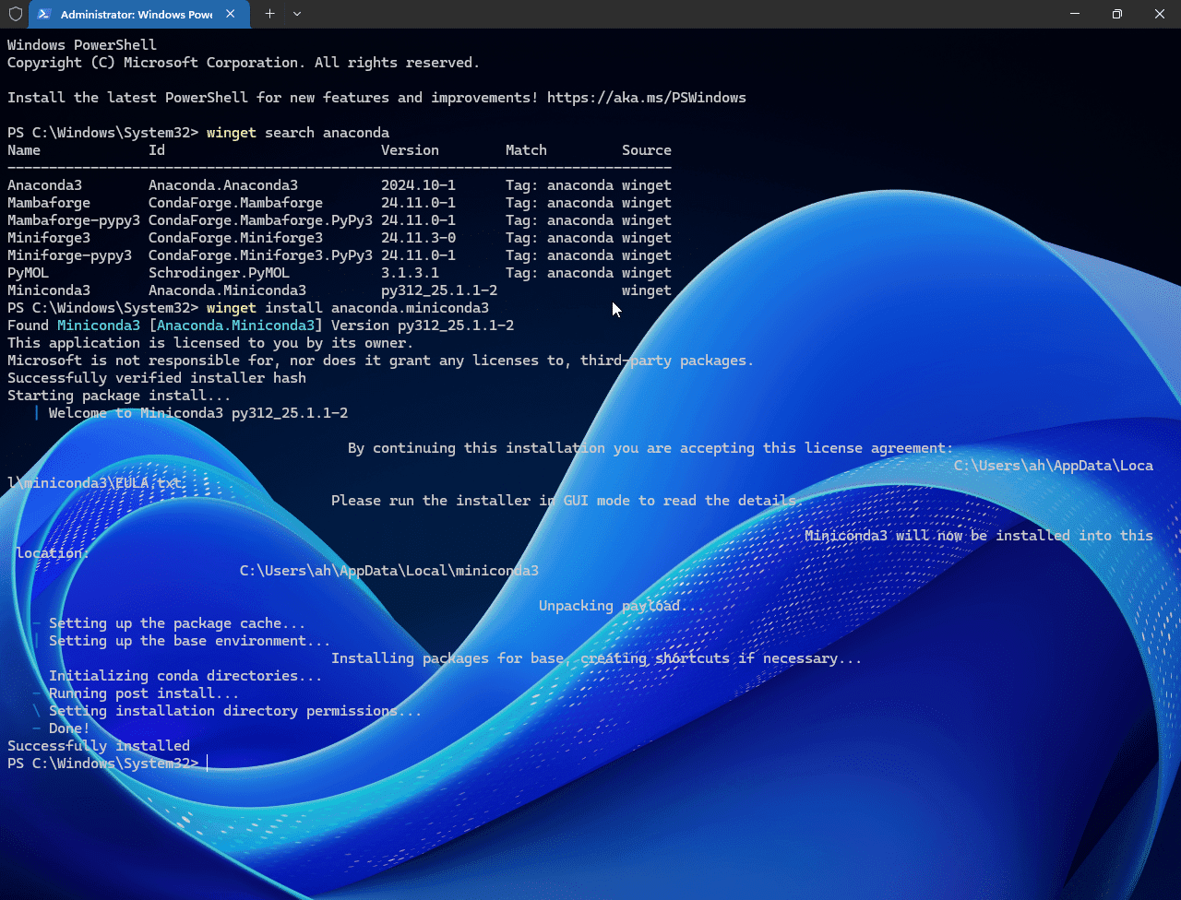
Task: Select the Miniconda3 highlighted name in output
Action: [98, 325]
